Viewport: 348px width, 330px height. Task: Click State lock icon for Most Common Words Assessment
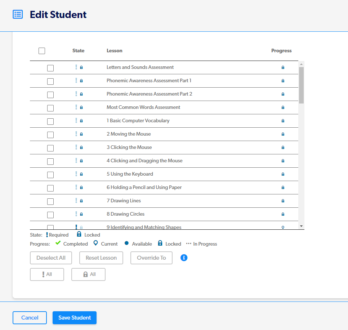(x=81, y=107)
